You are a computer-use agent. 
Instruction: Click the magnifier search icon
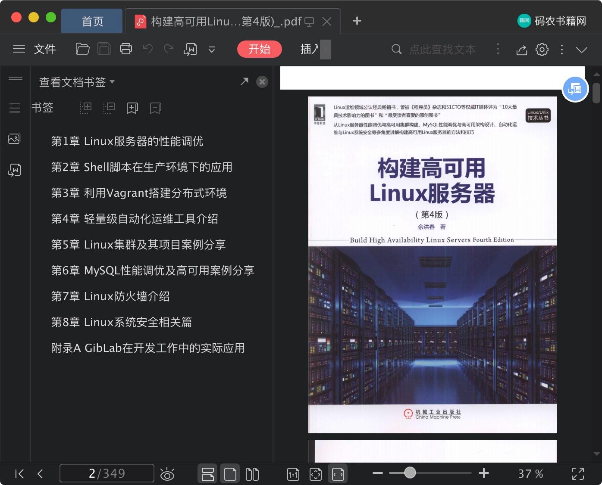click(x=396, y=49)
